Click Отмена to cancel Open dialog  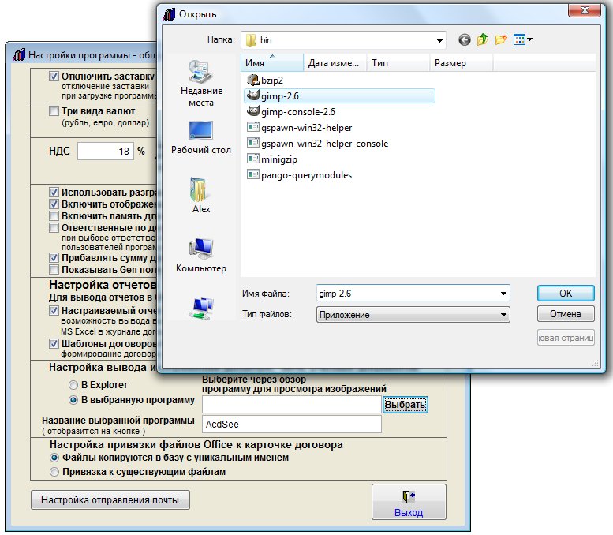click(x=566, y=314)
